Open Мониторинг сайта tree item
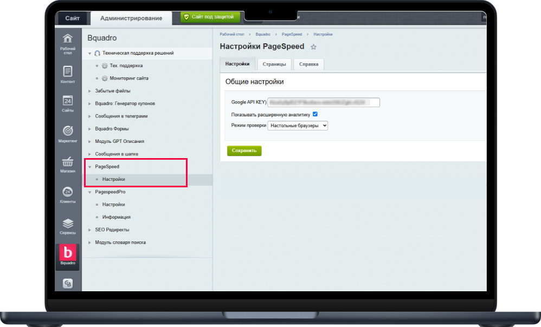The width and height of the screenshot is (541, 327). [129, 78]
